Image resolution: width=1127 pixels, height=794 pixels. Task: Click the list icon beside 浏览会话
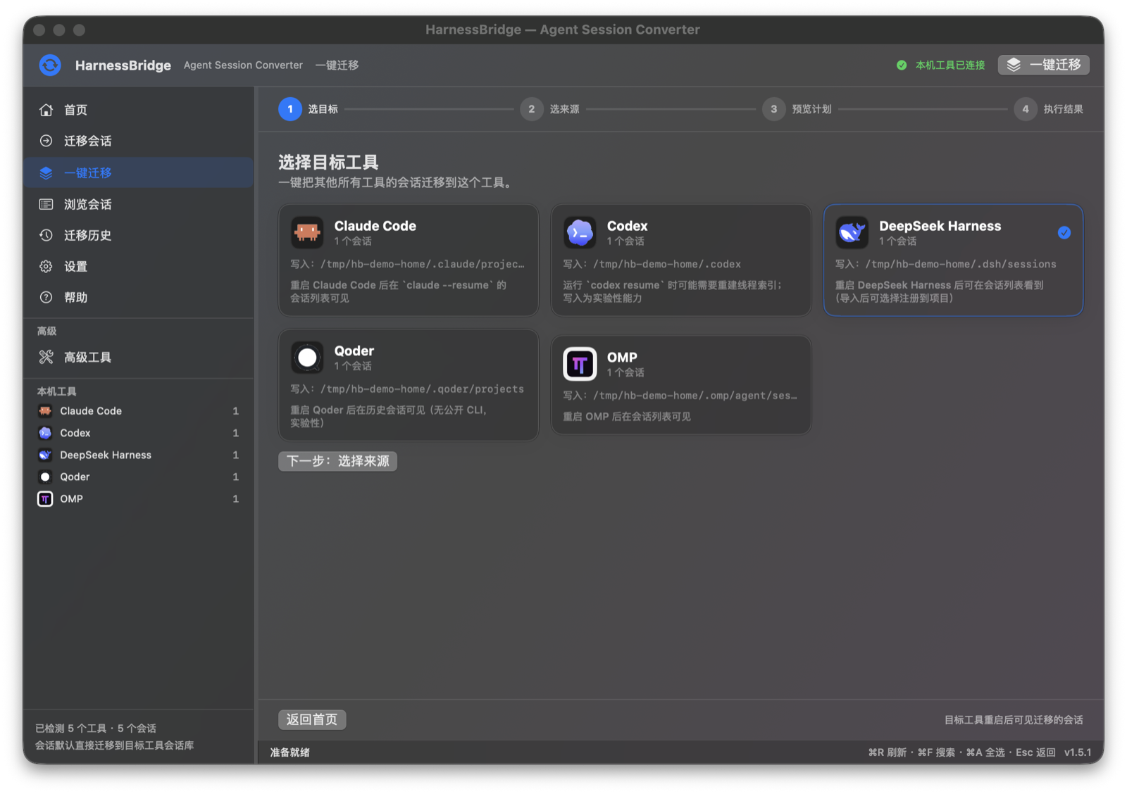click(46, 204)
